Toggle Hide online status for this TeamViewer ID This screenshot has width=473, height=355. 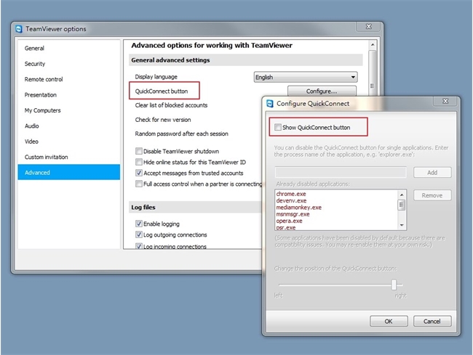pyautogui.click(x=139, y=163)
